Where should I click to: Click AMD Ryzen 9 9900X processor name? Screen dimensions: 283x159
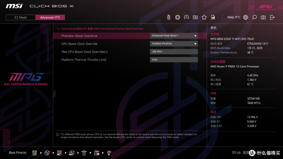(x=235, y=66)
